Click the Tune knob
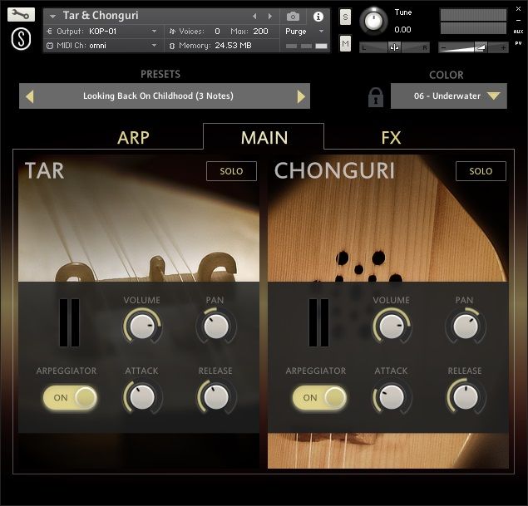Screen dimensions: 528x506 (x=373, y=21)
